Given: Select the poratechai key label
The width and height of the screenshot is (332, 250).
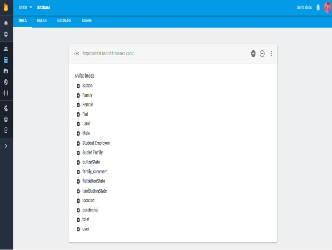Looking at the screenshot, I should point(90,210).
